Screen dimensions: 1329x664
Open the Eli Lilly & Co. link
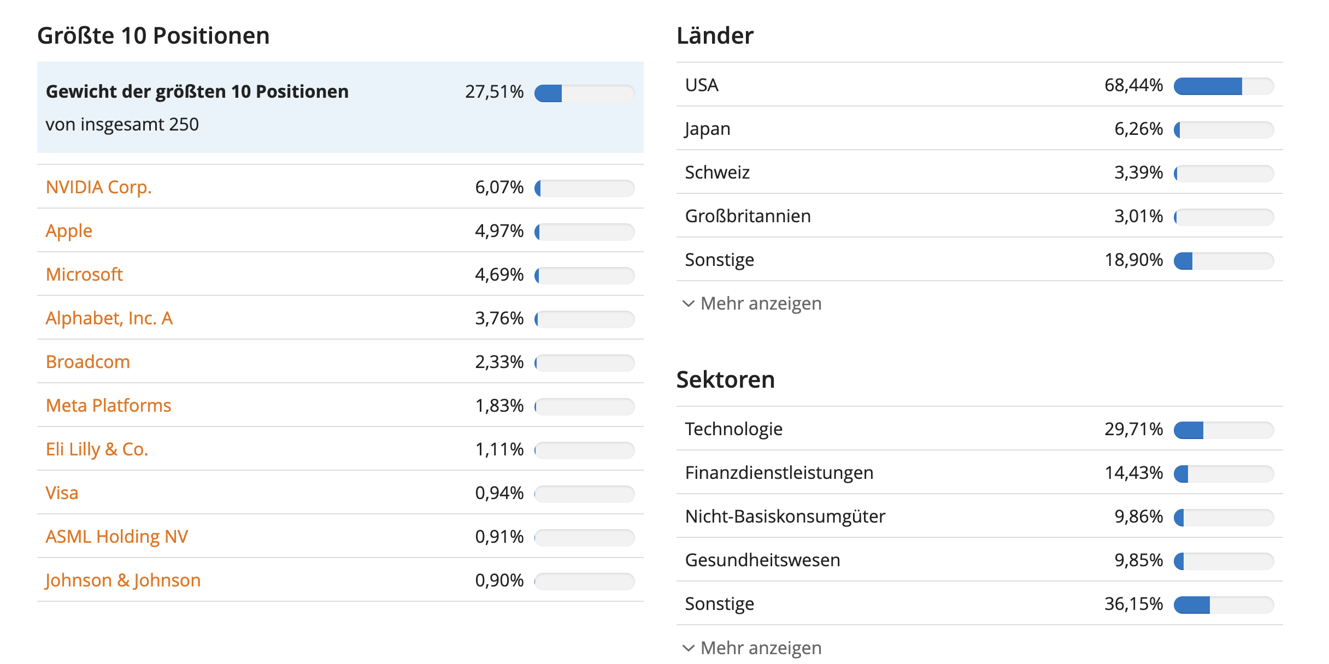(x=97, y=449)
